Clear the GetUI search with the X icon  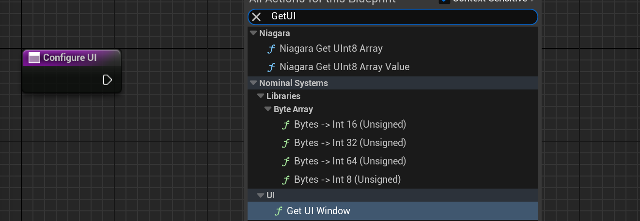(x=256, y=17)
